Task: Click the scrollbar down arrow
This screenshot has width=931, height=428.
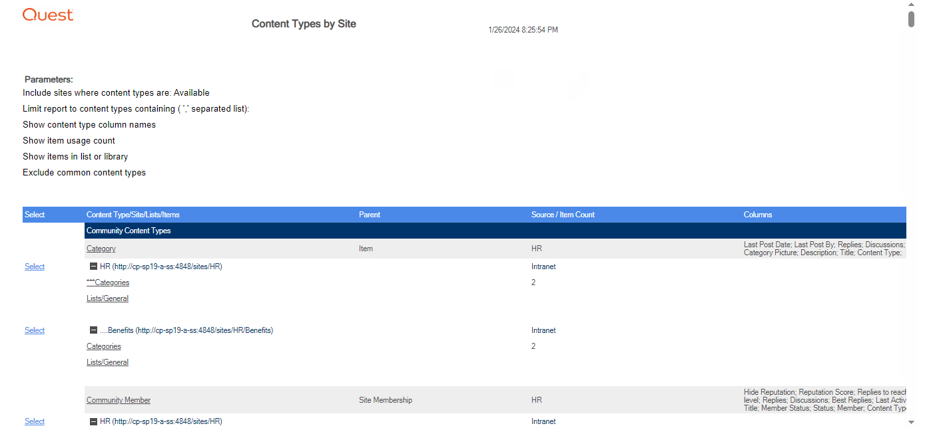Action: click(x=911, y=423)
